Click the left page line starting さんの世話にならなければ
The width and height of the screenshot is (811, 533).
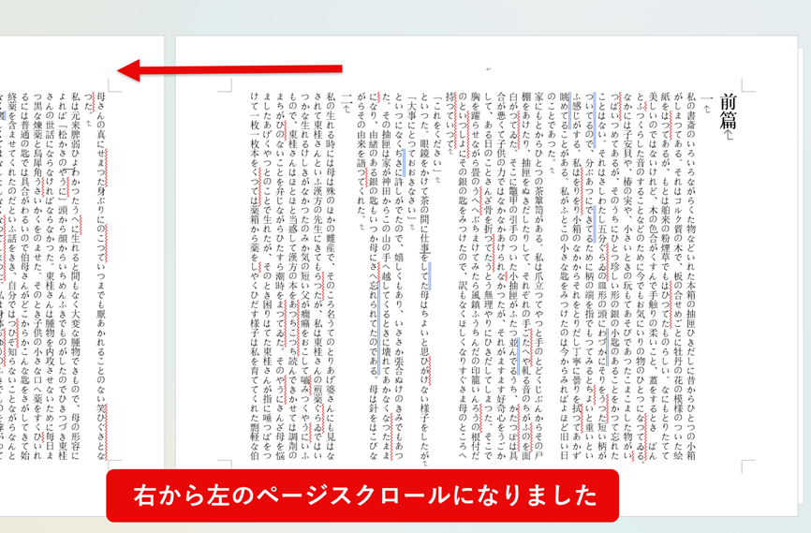tap(51, 276)
